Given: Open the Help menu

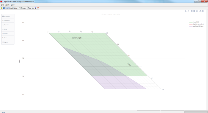Looking at the screenshot, I should 13,5.
